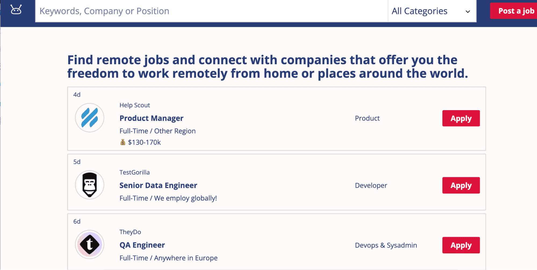Apply to the QA Engineer job
Image resolution: width=537 pixels, height=270 pixels.
pyautogui.click(x=461, y=245)
